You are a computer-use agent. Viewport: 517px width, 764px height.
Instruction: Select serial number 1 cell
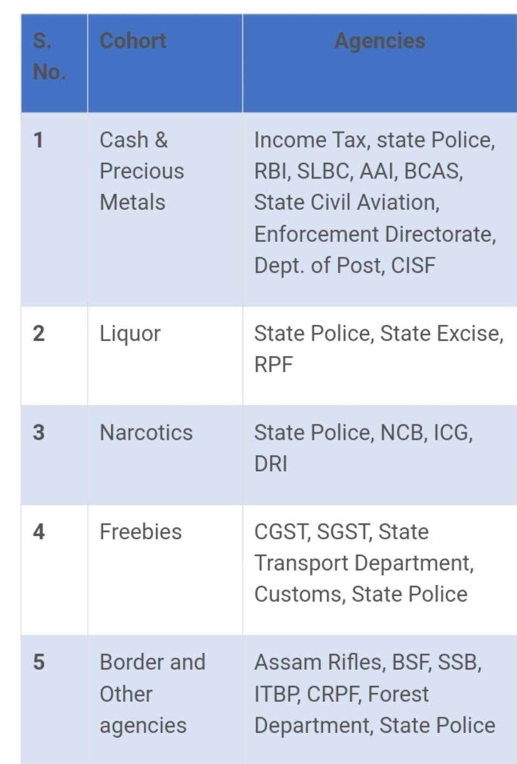click(x=38, y=140)
